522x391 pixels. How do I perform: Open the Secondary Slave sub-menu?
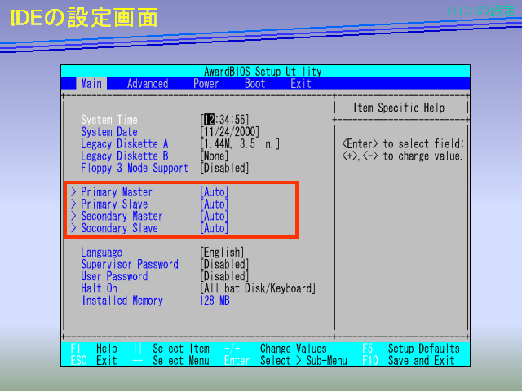(118, 229)
